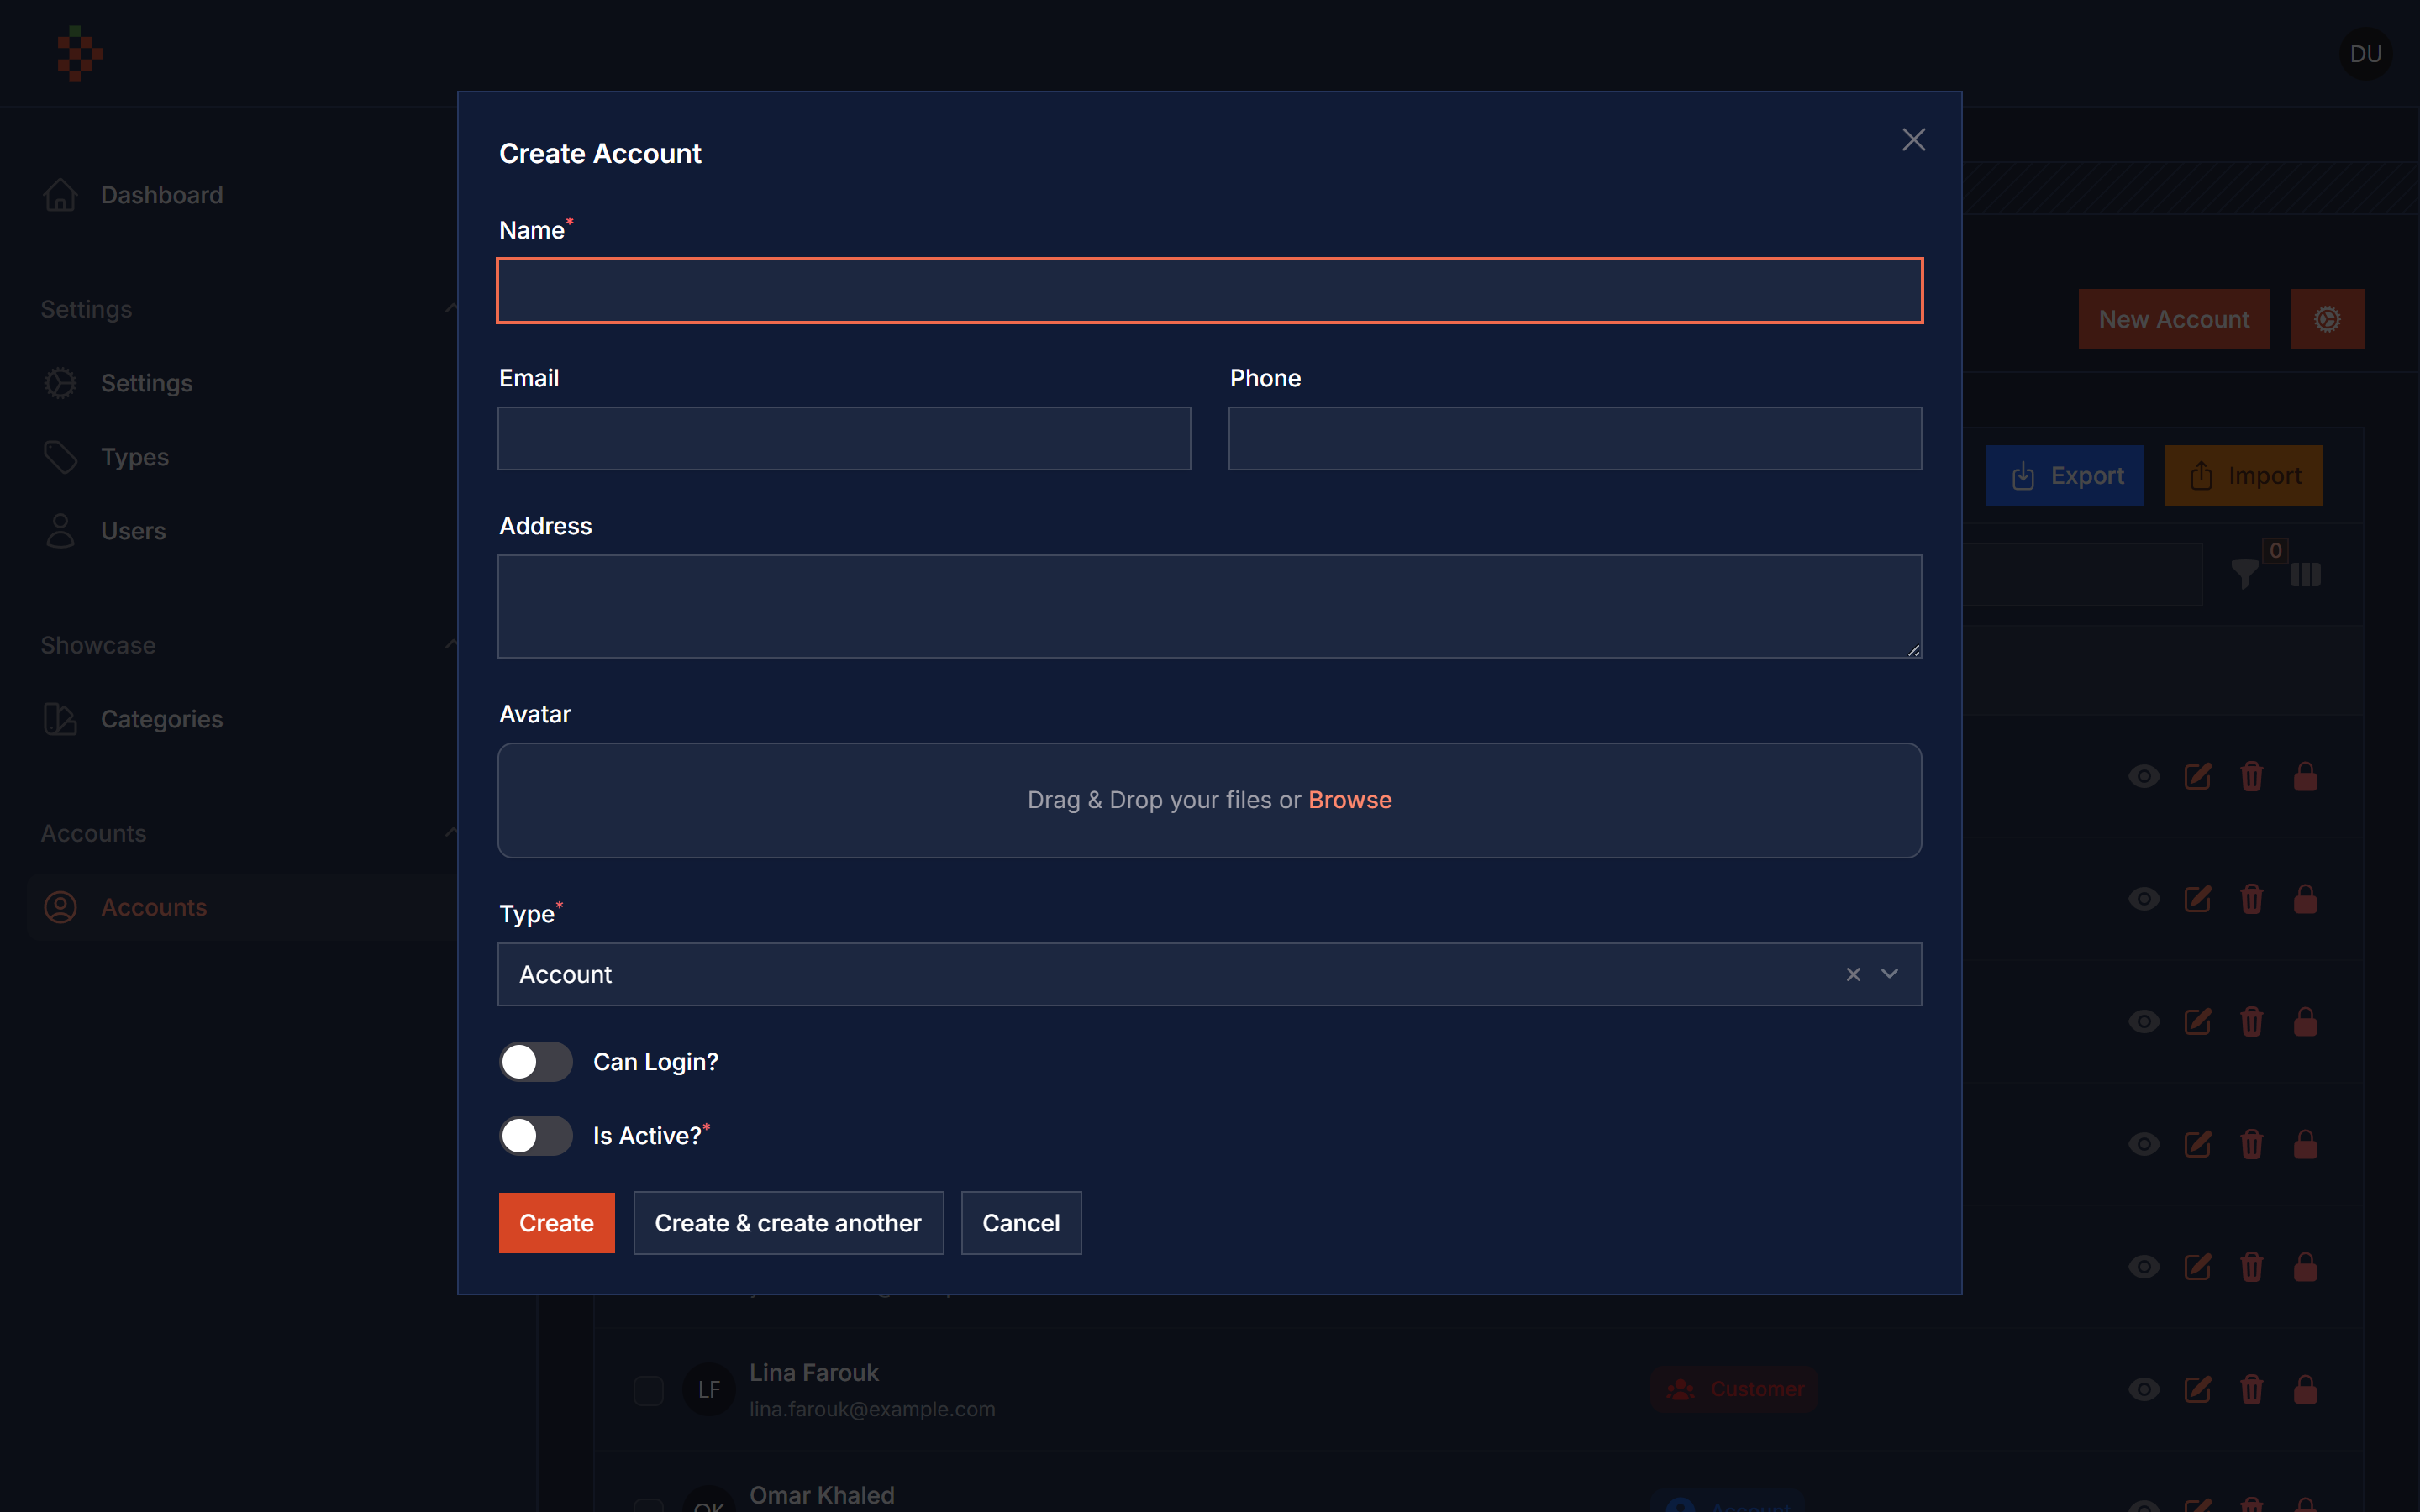Screen dimensions: 2420x1512
Task: View Lina Farouk with the eye icon
Action: tap(2143, 1390)
